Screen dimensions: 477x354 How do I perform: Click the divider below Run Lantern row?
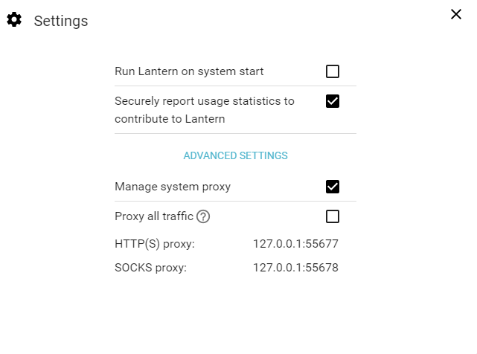click(235, 86)
